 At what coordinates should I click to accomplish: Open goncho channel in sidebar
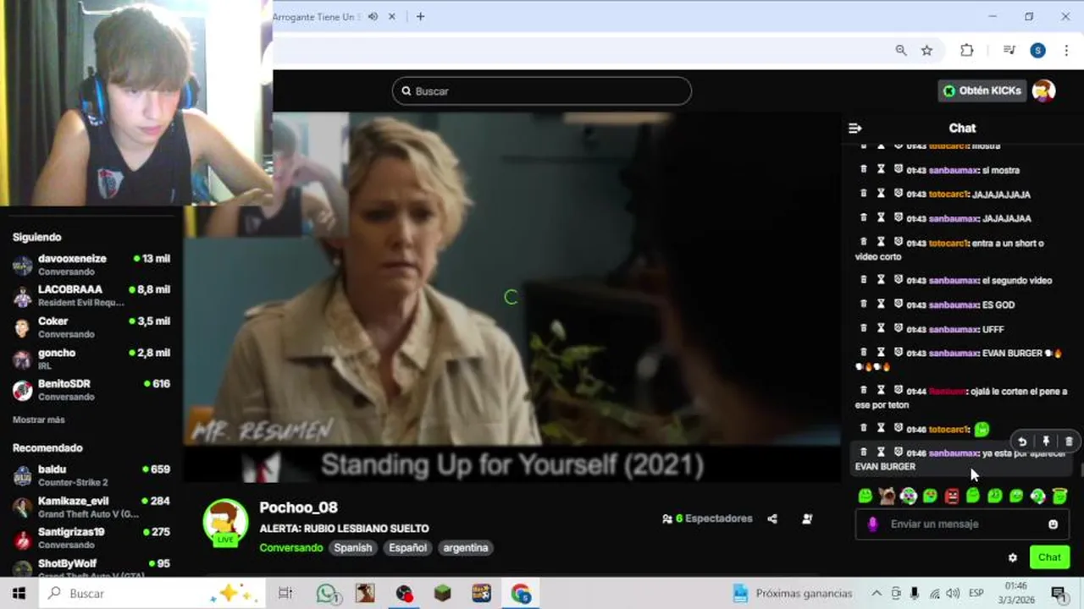[91, 359]
